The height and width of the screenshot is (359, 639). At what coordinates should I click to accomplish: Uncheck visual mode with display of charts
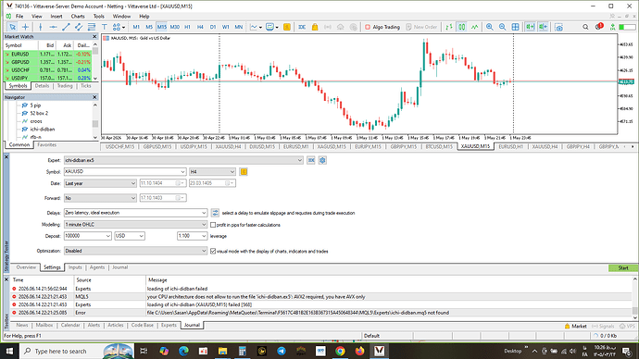coord(213,251)
